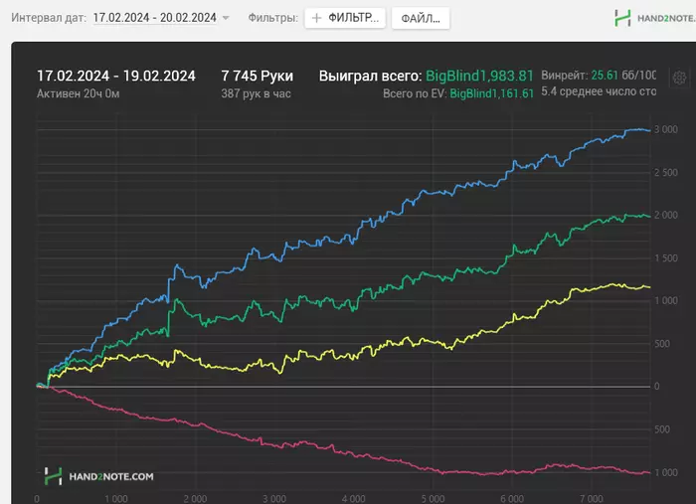
Task: Click the chart date '17.02.2024 - 19.02.2024'
Action: [x=116, y=76]
